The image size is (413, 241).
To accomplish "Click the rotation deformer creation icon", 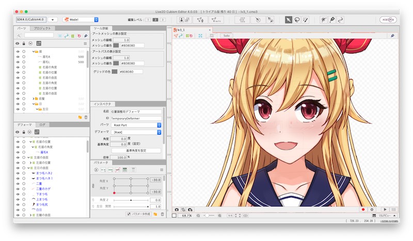I will coord(258,20).
